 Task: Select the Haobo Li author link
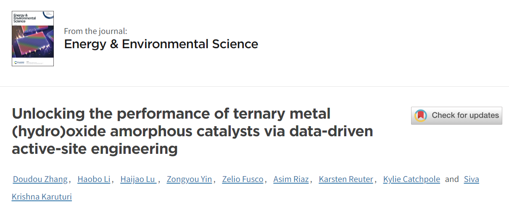click(94, 179)
